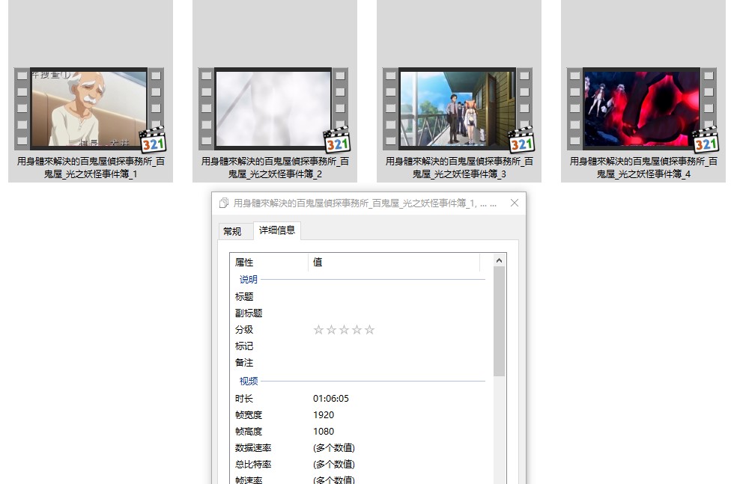Click the 备注 value field
The image size is (731, 484).
coord(397,363)
